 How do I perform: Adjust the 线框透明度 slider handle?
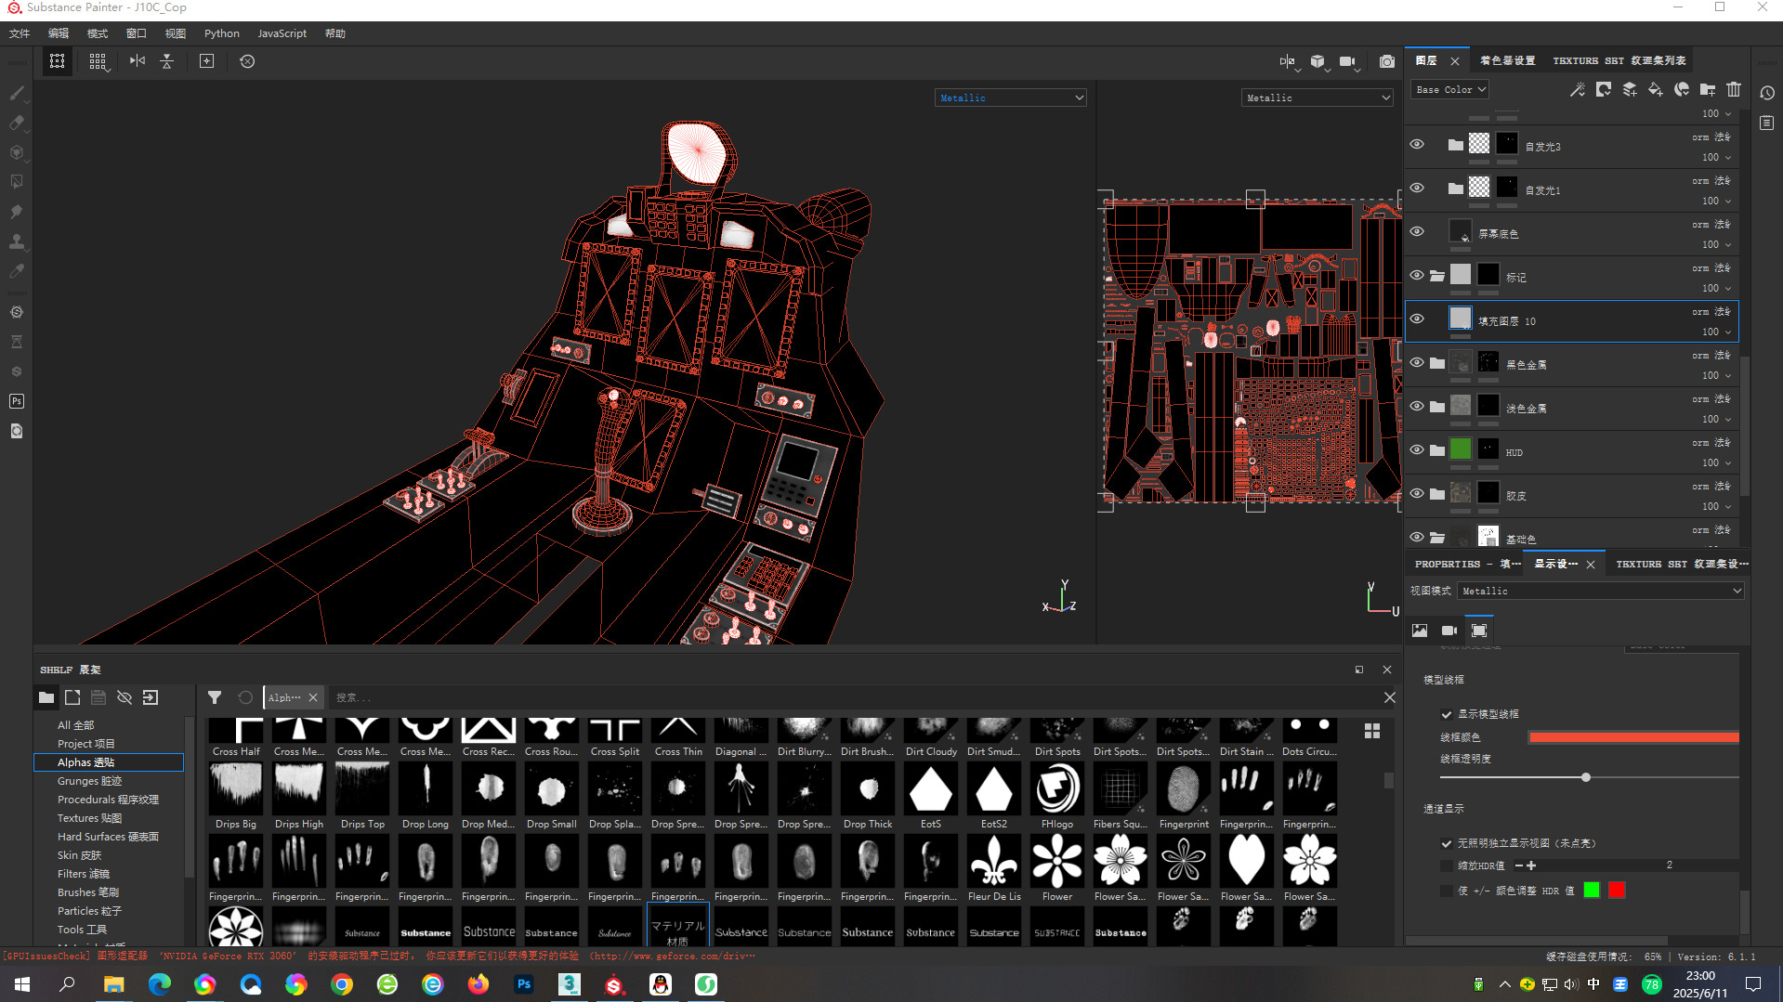(x=1586, y=777)
